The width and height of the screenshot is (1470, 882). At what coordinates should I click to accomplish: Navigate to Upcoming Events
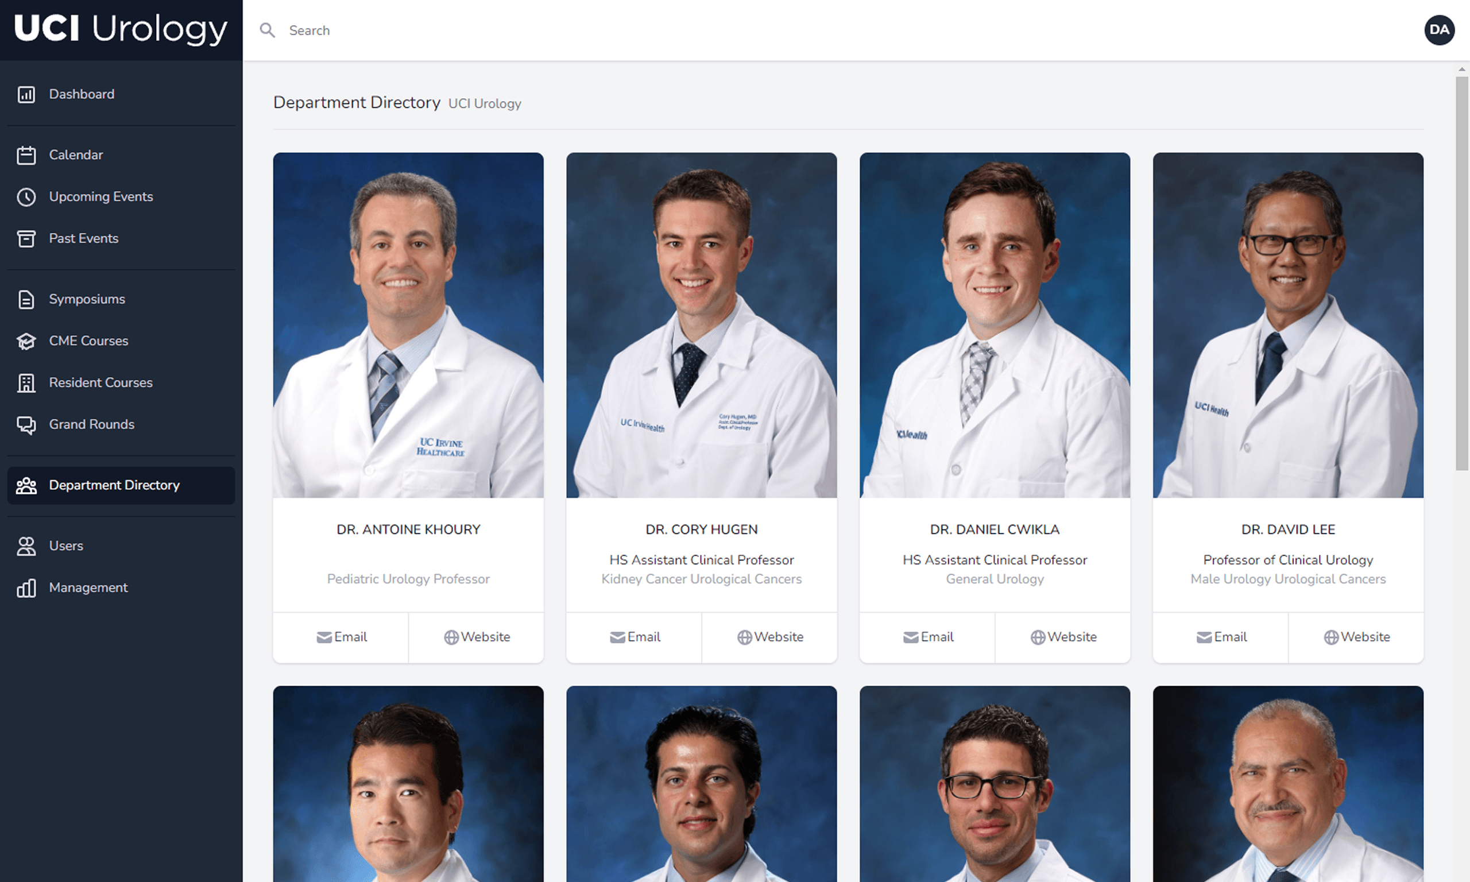coord(101,196)
